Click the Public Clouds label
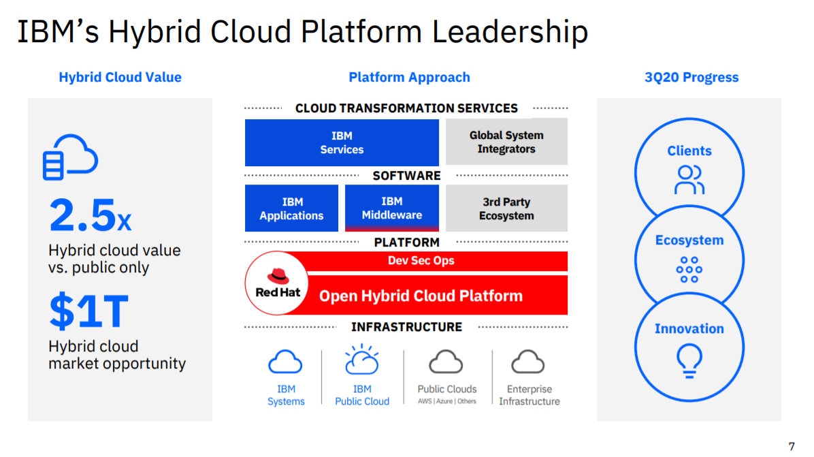Viewport: 814px width, 457px height. [x=447, y=389]
